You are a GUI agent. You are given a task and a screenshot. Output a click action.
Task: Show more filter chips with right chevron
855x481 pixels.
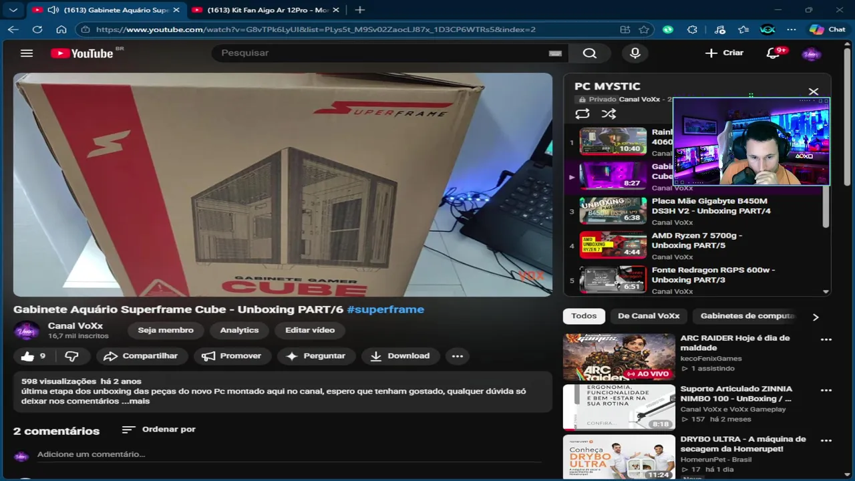coord(816,317)
